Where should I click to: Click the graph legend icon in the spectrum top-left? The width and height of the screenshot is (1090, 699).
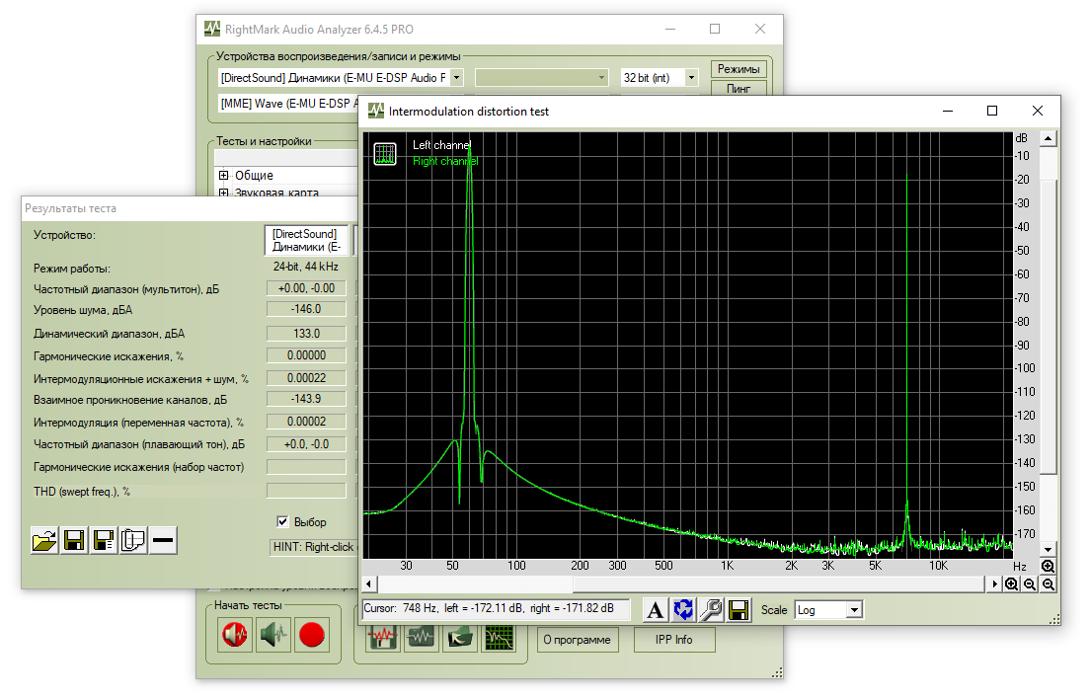(384, 154)
